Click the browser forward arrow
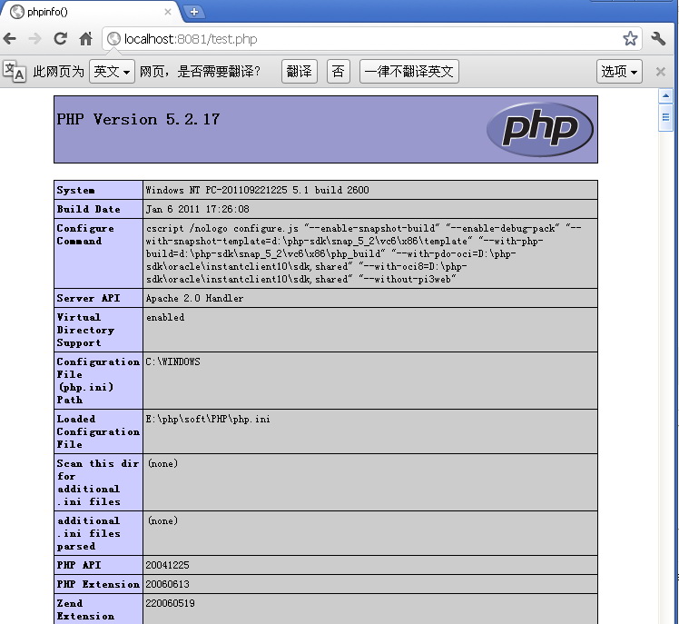The width and height of the screenshot is (679, 624). (x=34, y=38)
